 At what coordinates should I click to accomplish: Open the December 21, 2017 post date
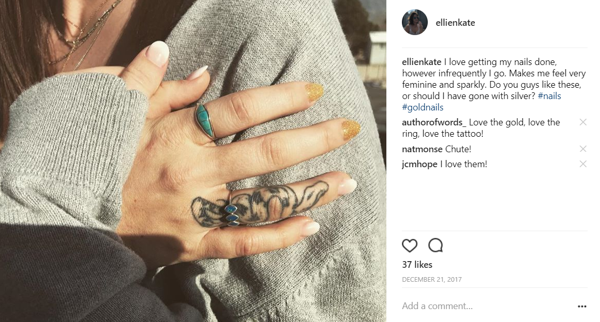pos(431,280)
